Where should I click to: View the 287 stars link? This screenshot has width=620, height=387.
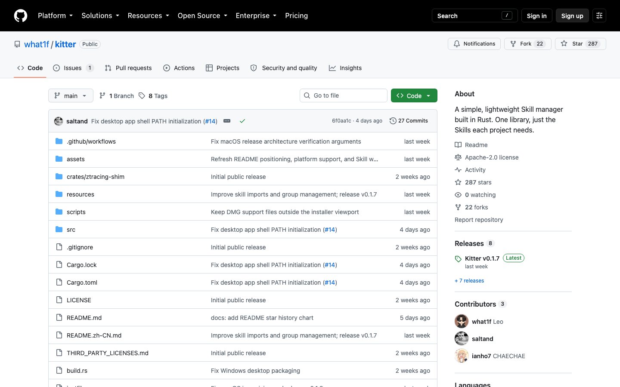point(473,182)
